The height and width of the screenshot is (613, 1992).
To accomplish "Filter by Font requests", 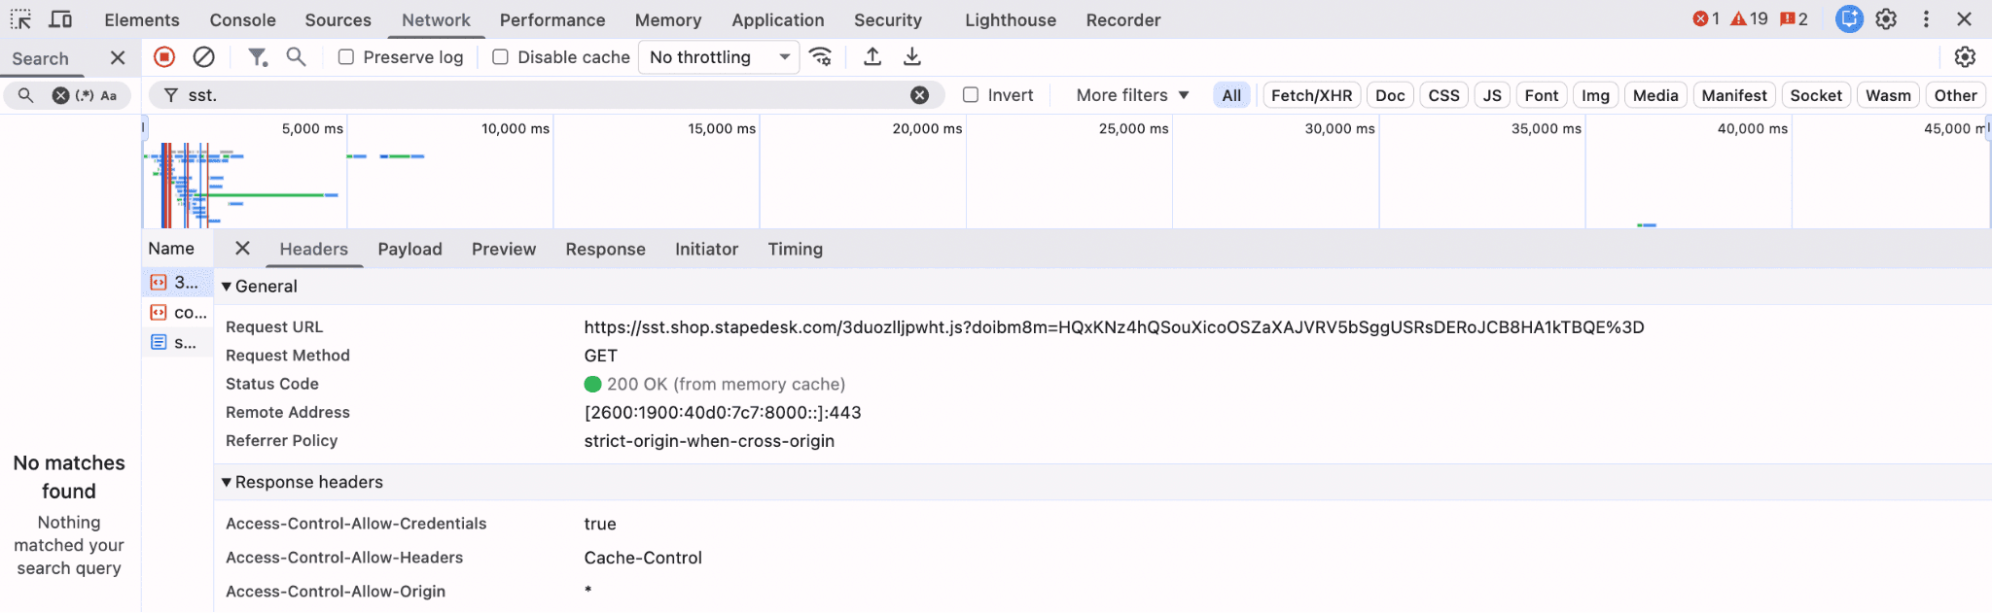I will (1542, 95).
